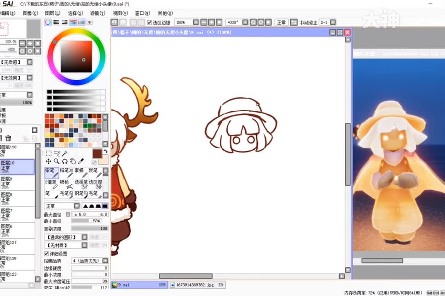This screenshot has width=445, height=296.
Task: Click the foreground brown color swatch
Action: (97, 154)
